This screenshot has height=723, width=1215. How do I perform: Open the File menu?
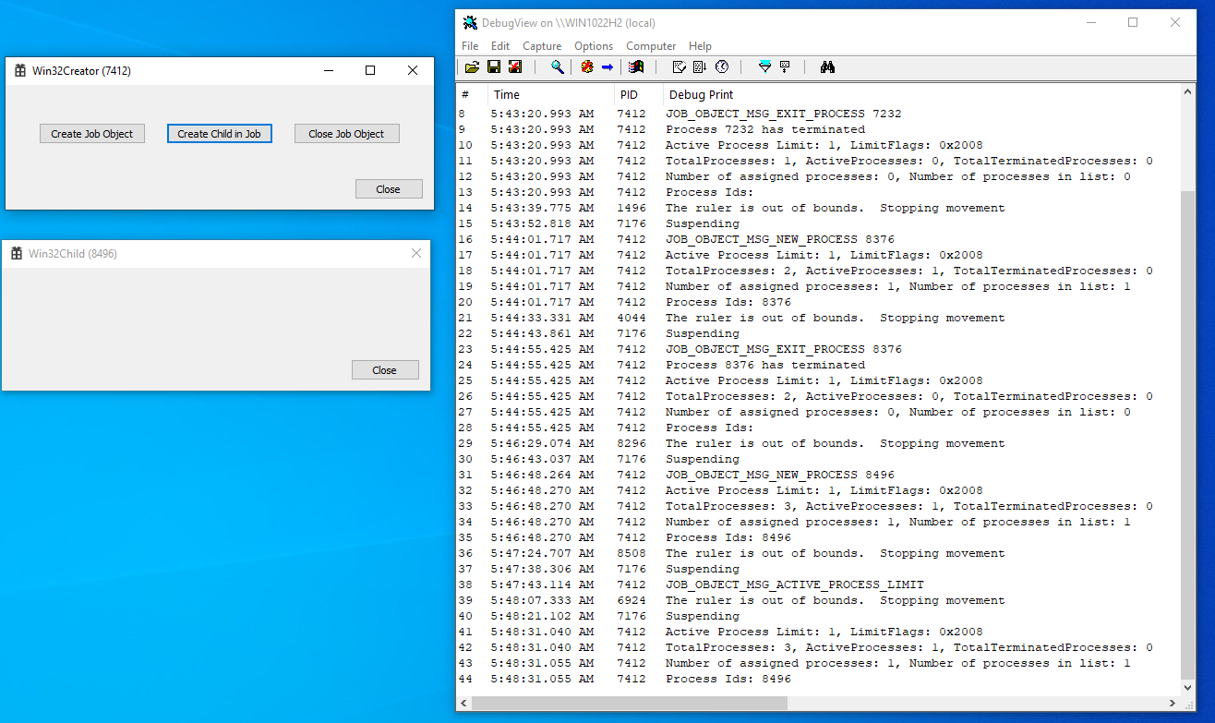pos(470,46)
